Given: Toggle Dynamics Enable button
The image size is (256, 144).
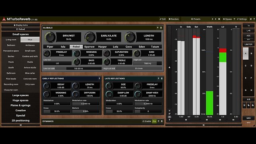Looking at the screenshot, I should coord(147,121).
